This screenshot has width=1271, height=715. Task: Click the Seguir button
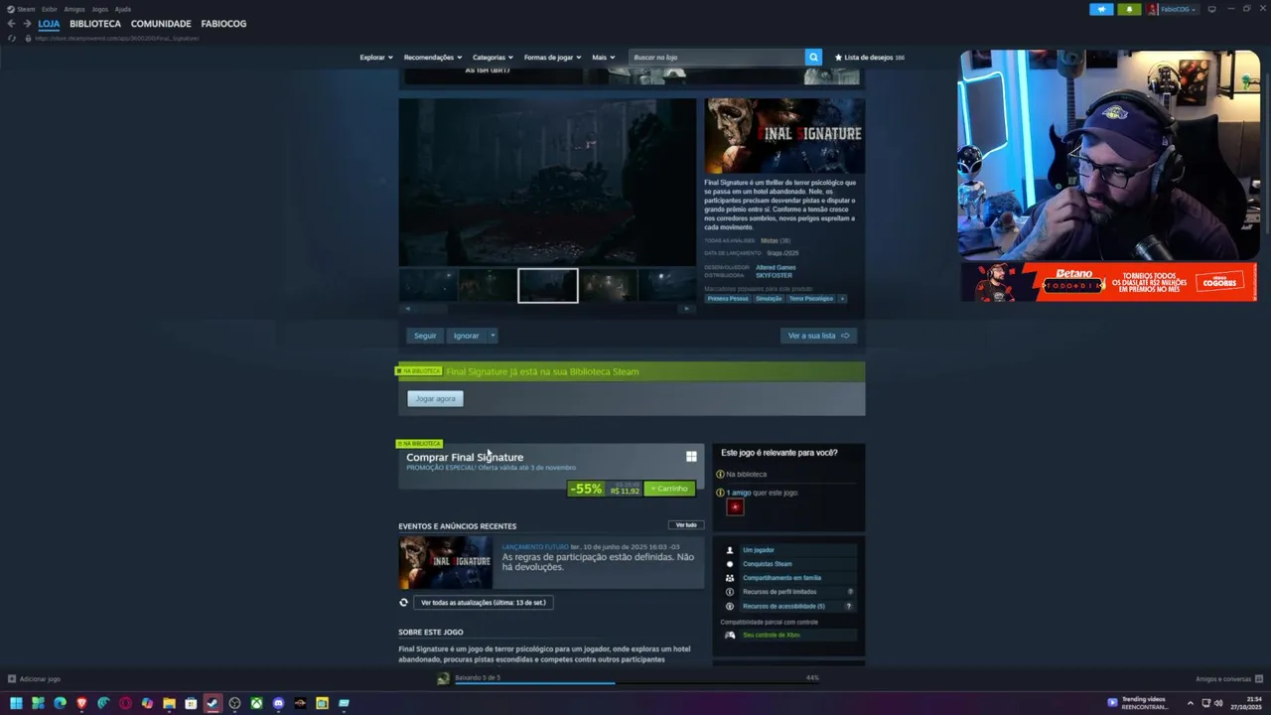[x=425, y=336]
